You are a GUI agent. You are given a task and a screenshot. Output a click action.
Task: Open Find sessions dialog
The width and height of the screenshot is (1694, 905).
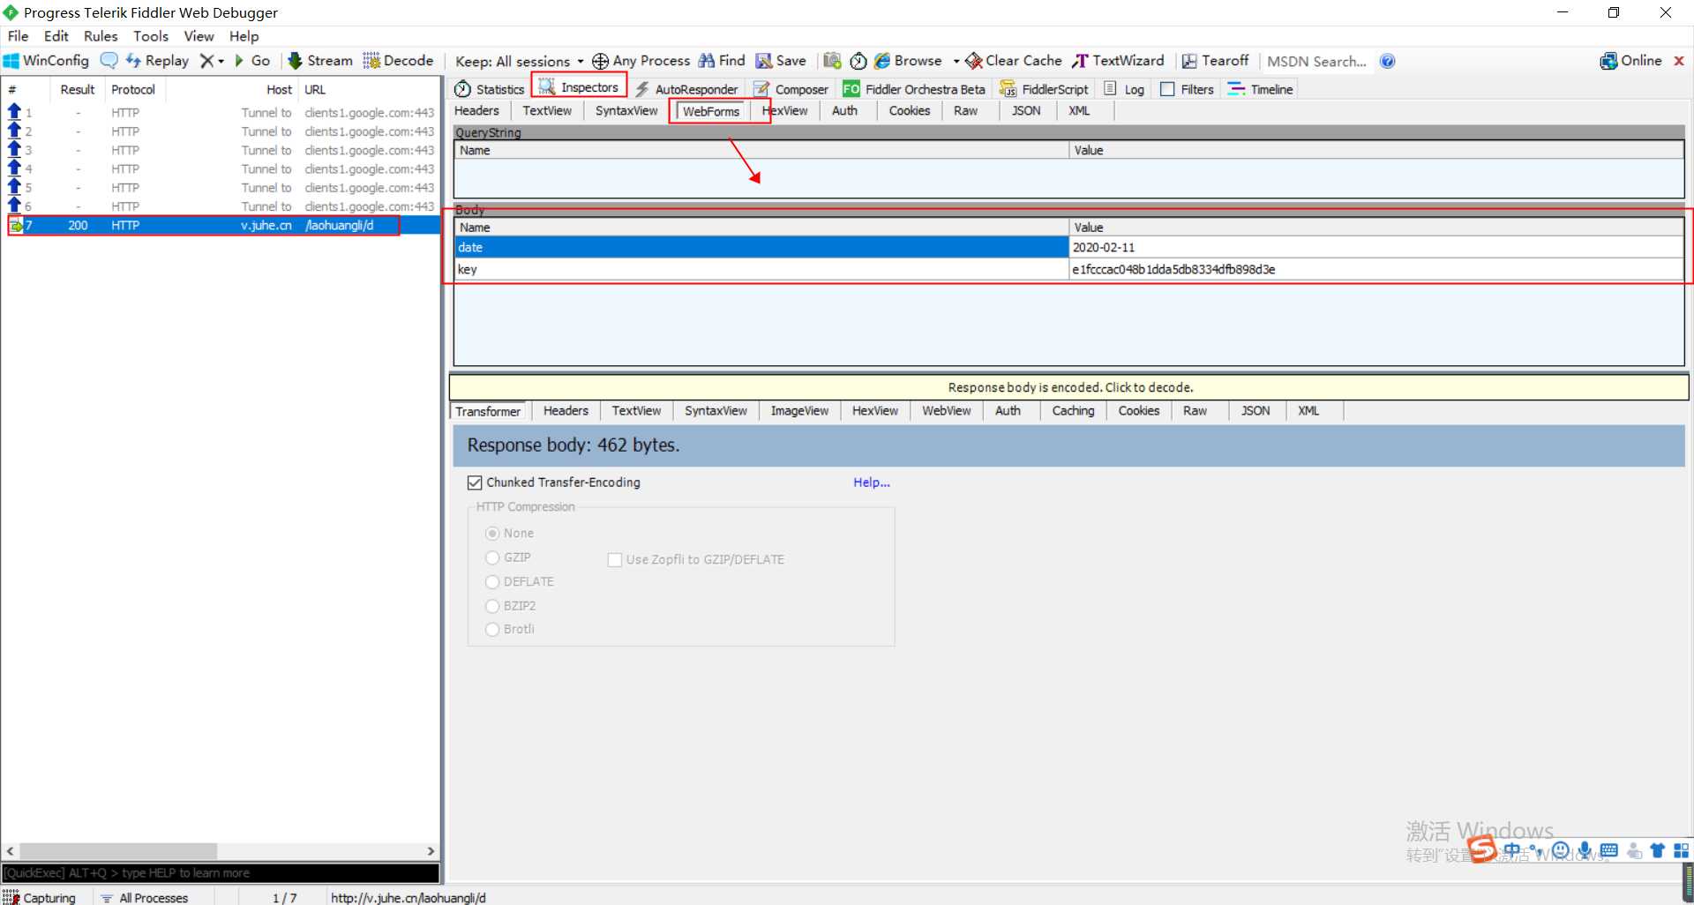click(723, 61)
